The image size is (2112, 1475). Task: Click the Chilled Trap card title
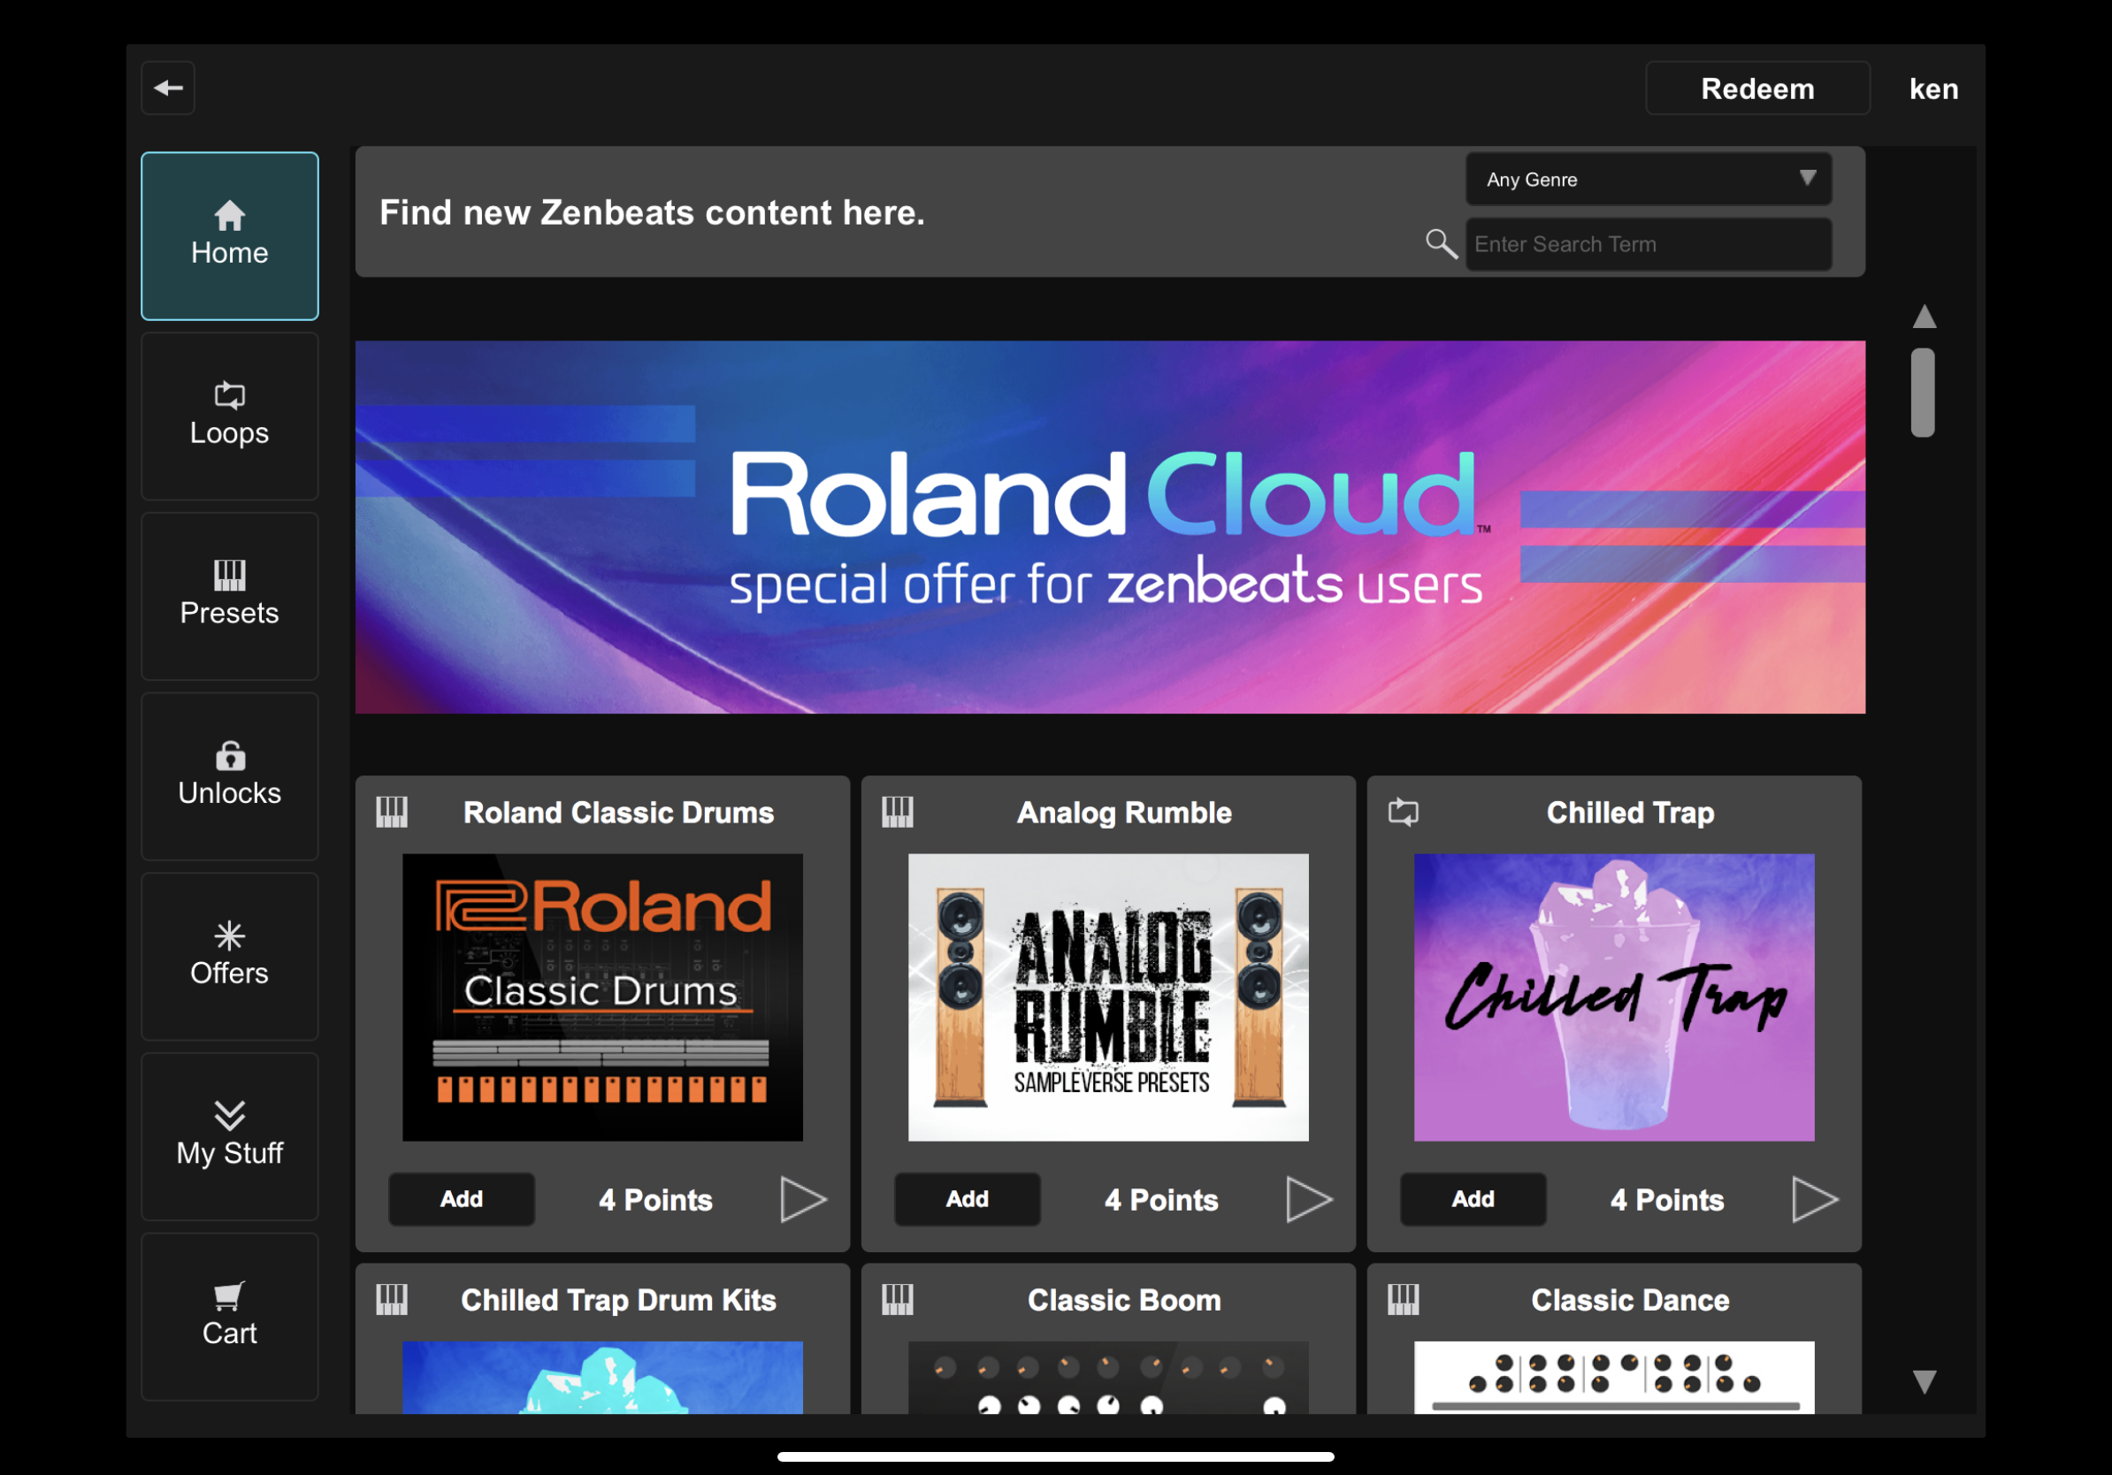(1630, 813)
